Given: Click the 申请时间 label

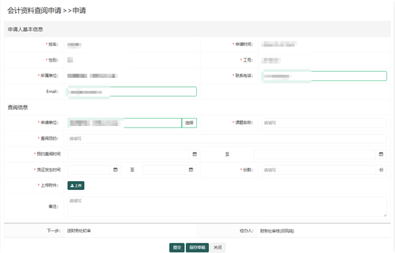Looking at the screenshot, I should coord(244,44).
